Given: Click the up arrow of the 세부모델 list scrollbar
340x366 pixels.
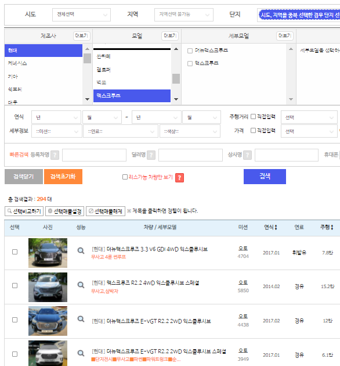Looking at the screenshot, I should point(291,49).
